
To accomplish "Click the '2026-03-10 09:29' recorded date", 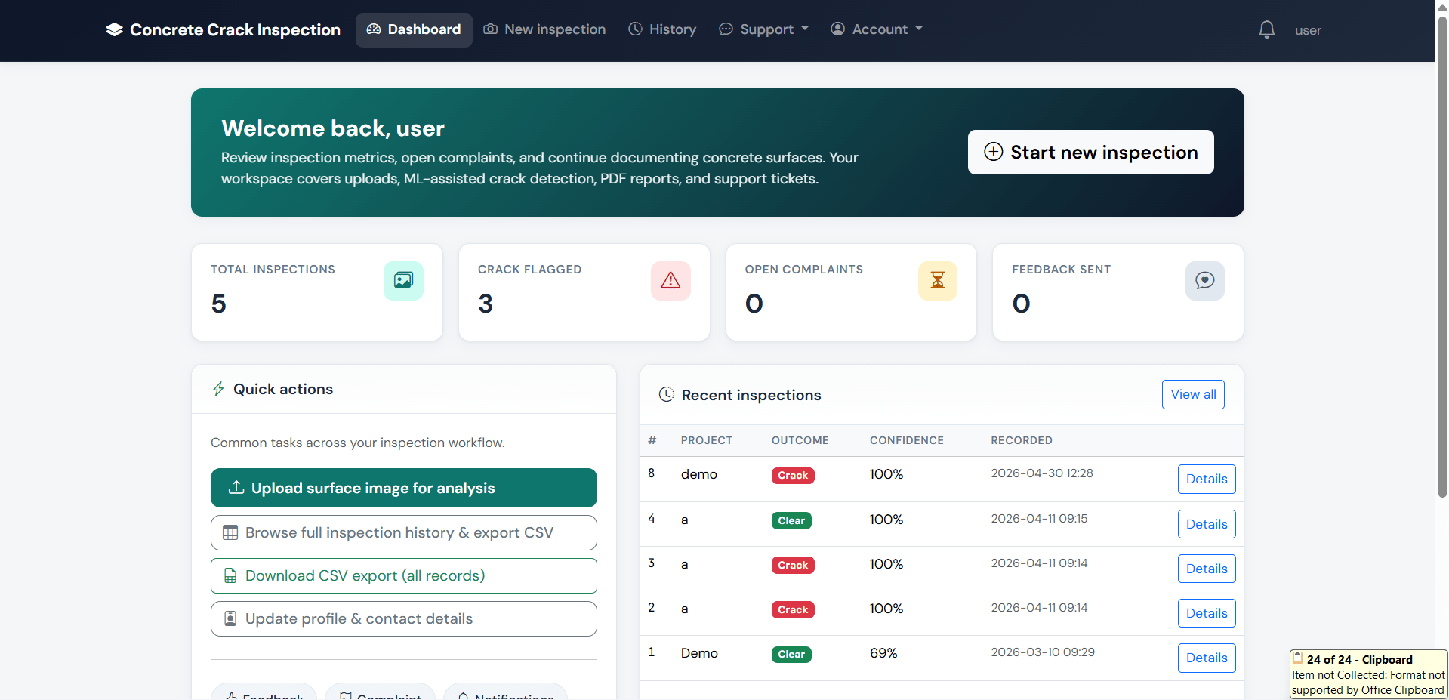I will tap(1043, 652).
